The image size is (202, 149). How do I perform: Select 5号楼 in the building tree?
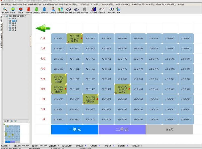(14, 28)
